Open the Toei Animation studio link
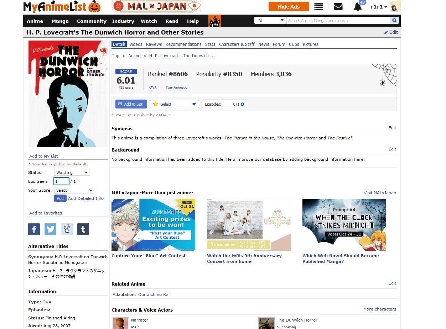 [177, 87]
